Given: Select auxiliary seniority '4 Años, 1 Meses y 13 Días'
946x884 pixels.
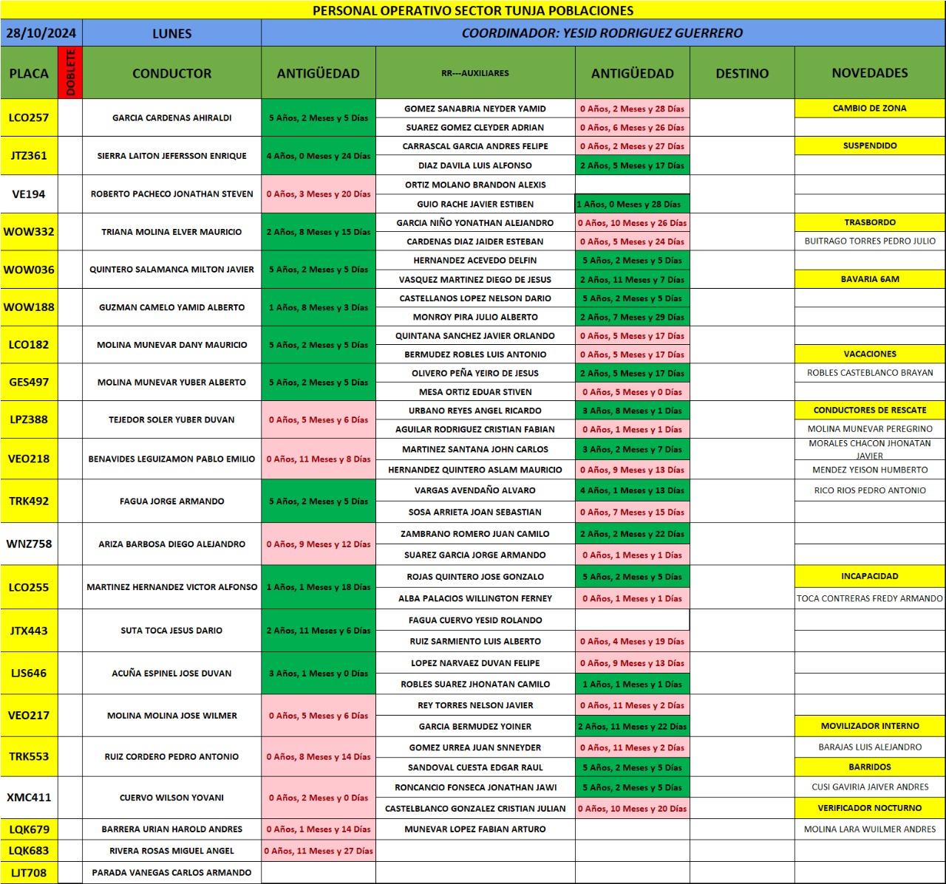Looking at the screenshot, I should pyautogui.click(x=633, y=490).
